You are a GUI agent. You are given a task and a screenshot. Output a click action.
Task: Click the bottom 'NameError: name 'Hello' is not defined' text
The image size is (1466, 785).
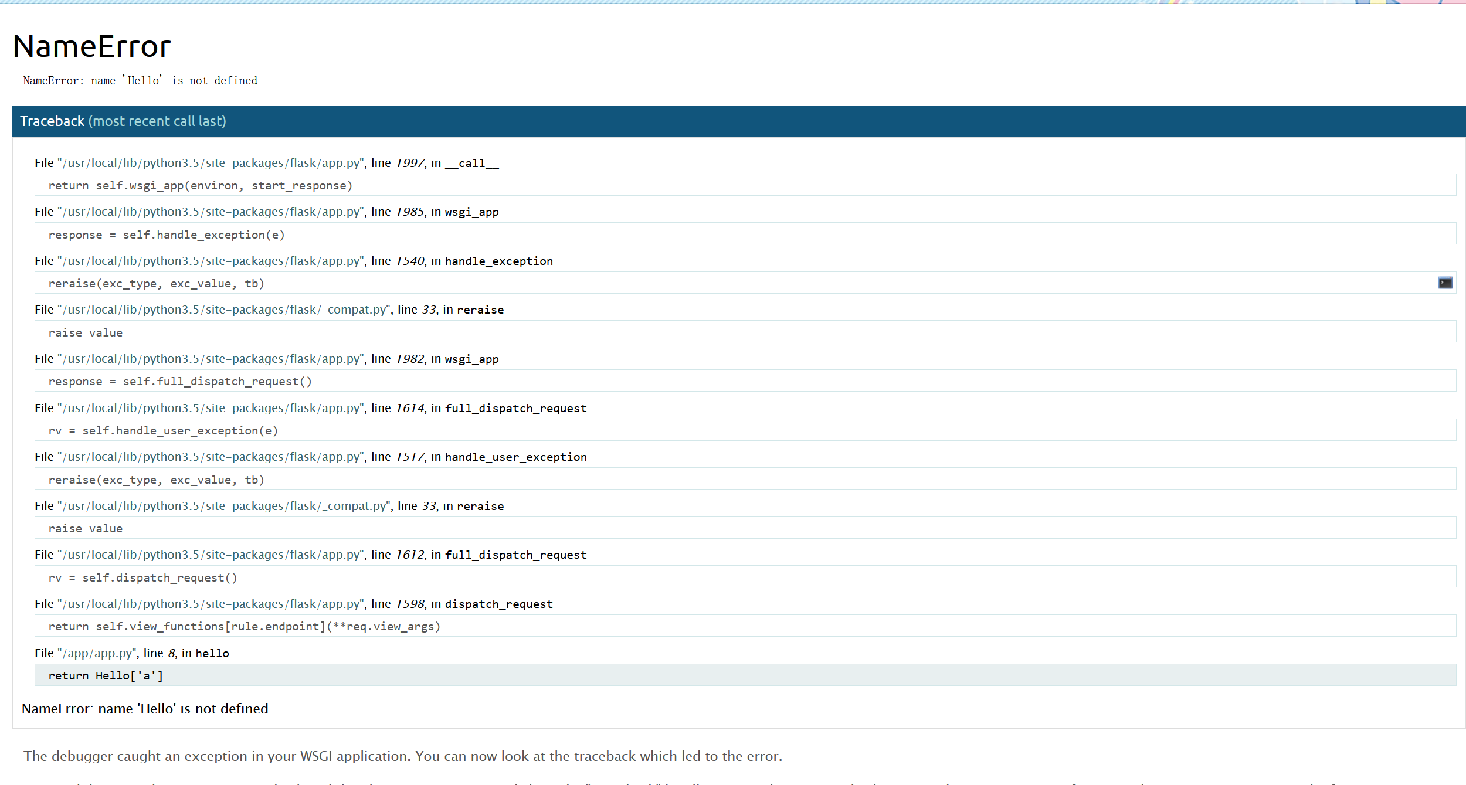click(145, 709)
